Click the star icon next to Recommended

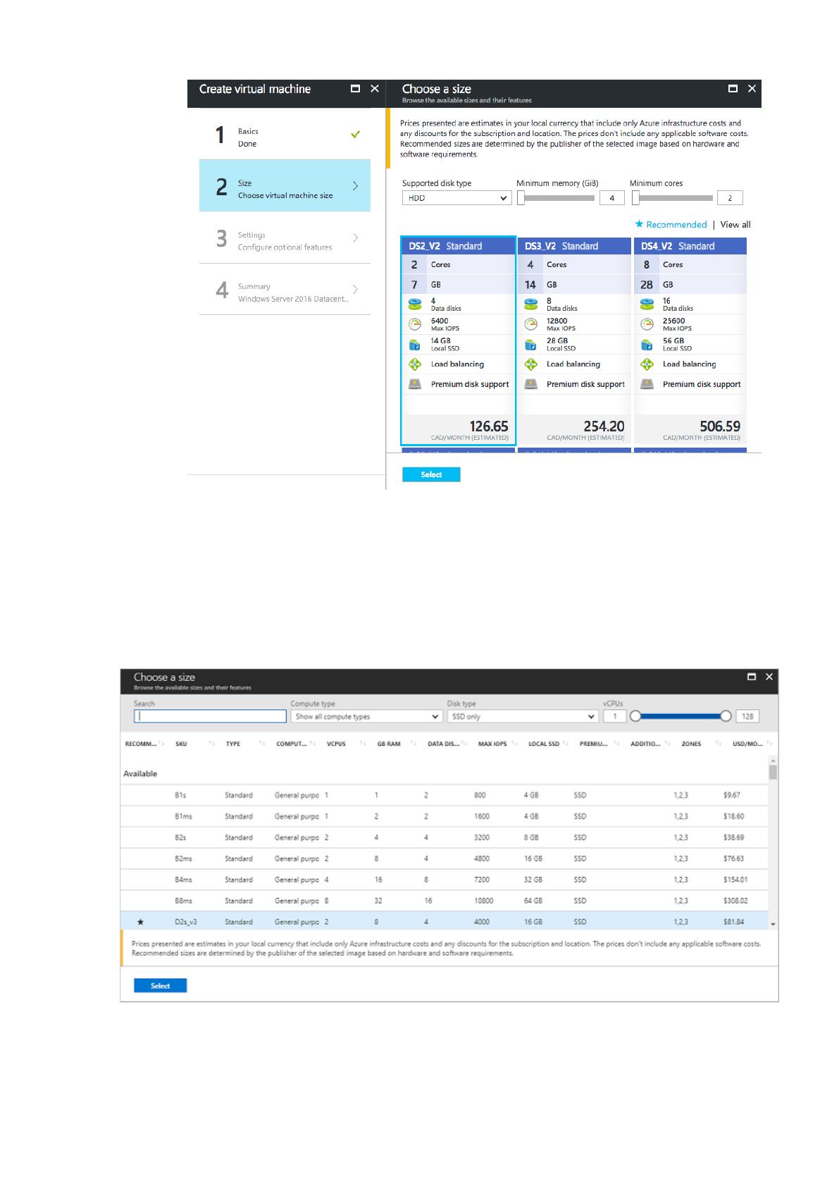click(639, 224)
